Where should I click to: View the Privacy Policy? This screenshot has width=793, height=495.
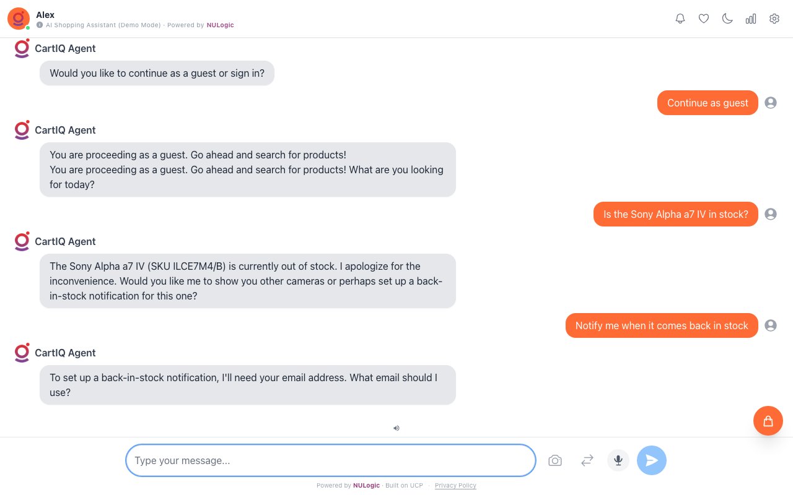click(455, 486)
